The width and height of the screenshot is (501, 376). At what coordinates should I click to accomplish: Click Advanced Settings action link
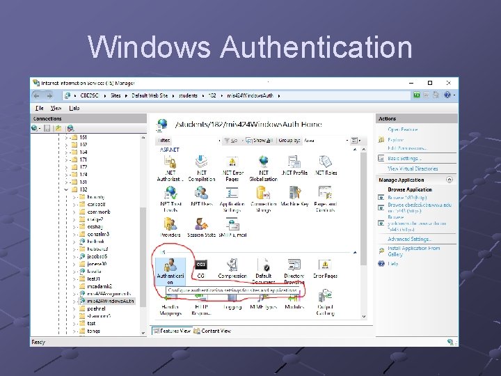(410, 239)
